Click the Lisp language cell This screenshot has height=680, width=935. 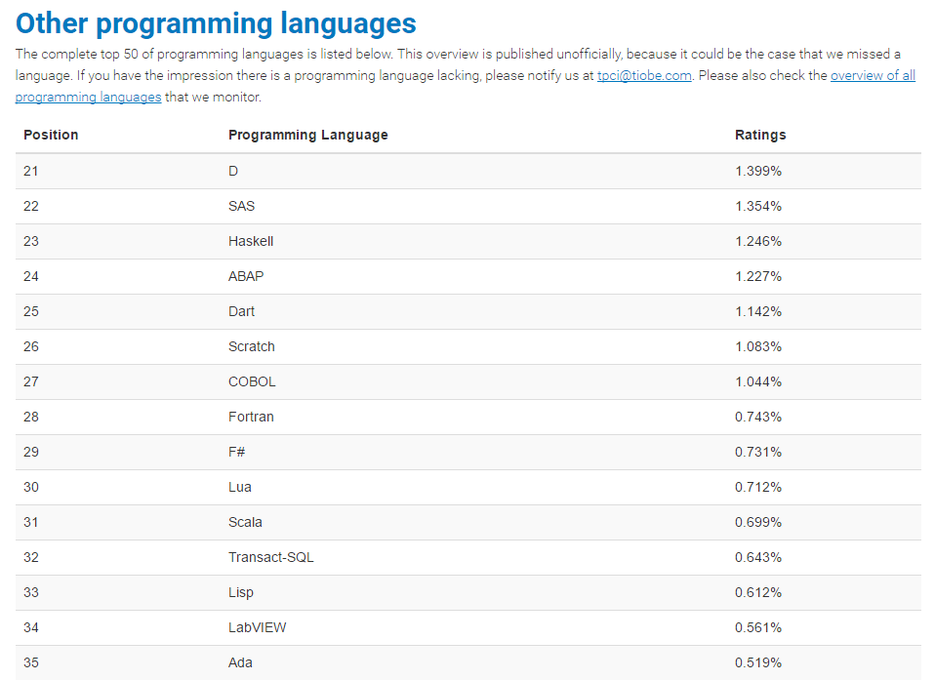241,593
